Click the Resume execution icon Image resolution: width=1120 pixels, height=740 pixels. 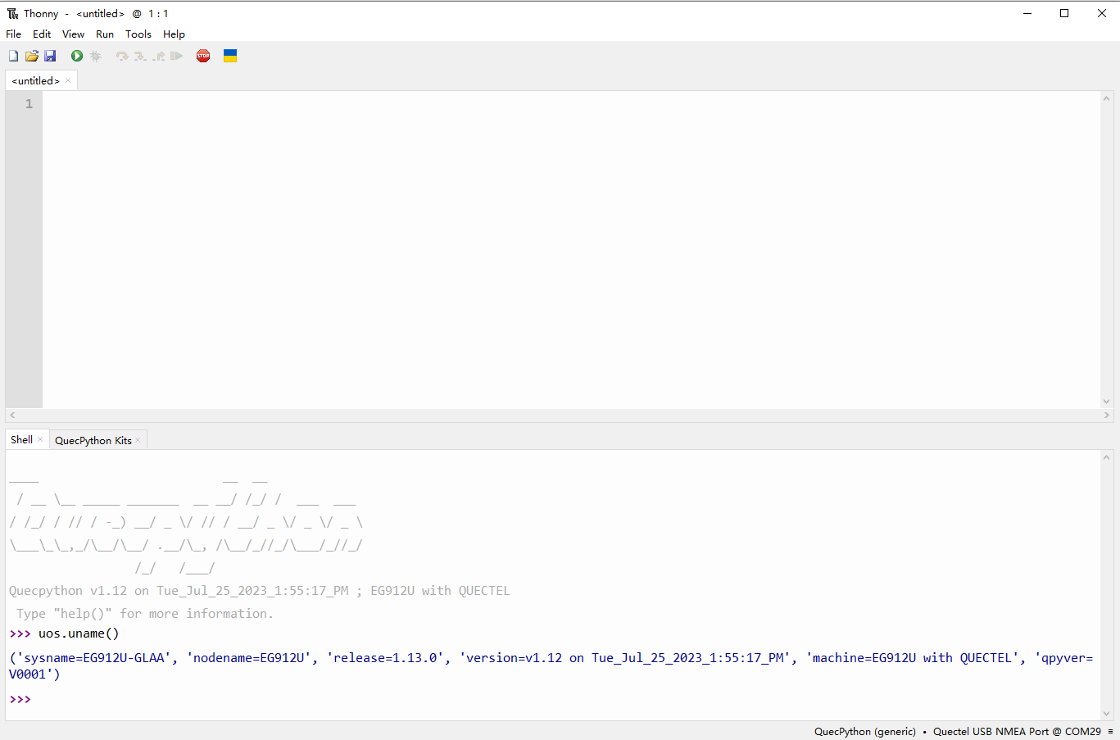click(x=176, y=56)
